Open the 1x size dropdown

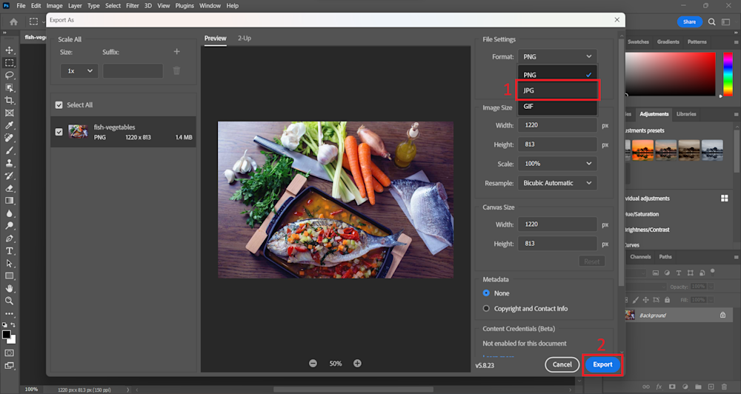tap(79, 71)
